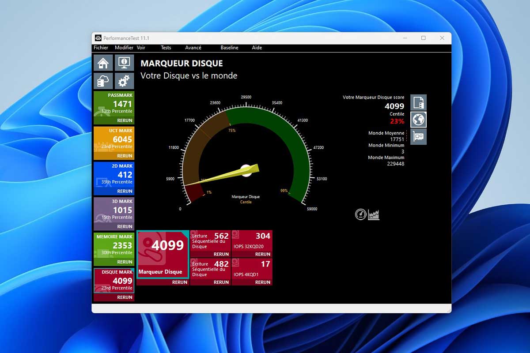Open the system information monitor icon
Image resolution: width=530 pixels, height=353 pixels.
pyautogui.click(x=124, y=63)
